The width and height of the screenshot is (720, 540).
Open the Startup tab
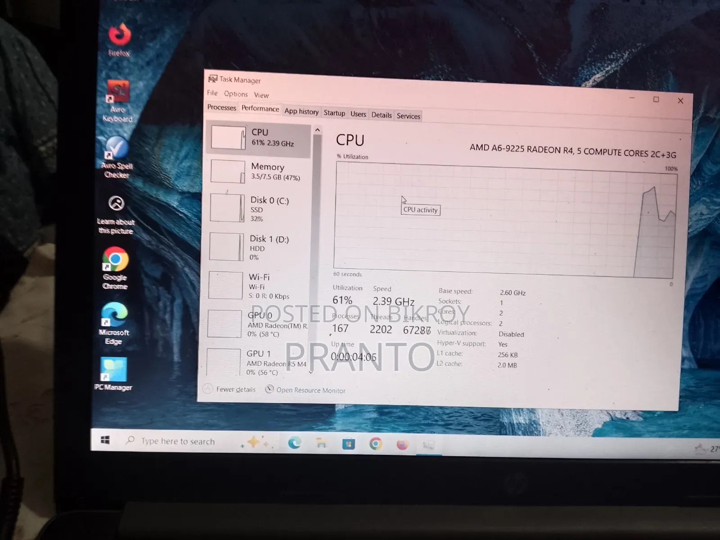click(334, 113)
